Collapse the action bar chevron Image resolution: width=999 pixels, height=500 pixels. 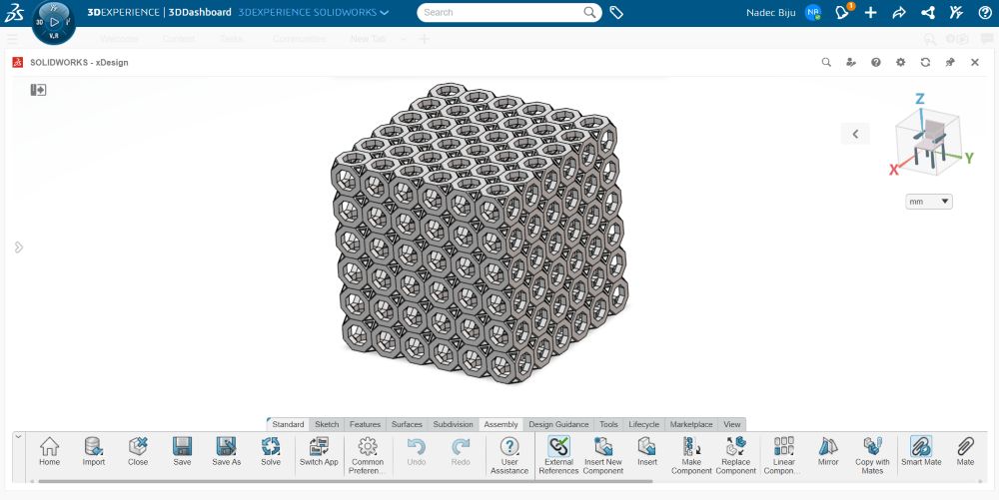[18, 436]
